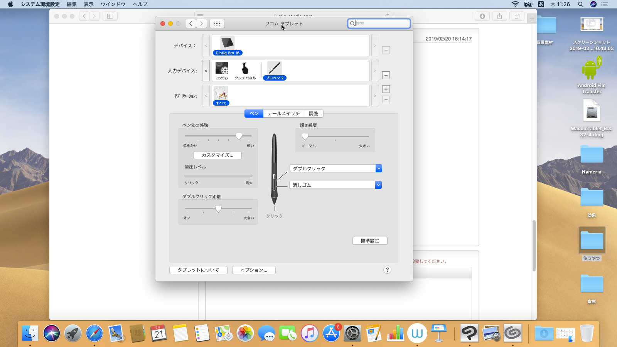Screen dimensions: 617x347
Task: Go forward in the Wacom preferences window
Action: [201, 24]
